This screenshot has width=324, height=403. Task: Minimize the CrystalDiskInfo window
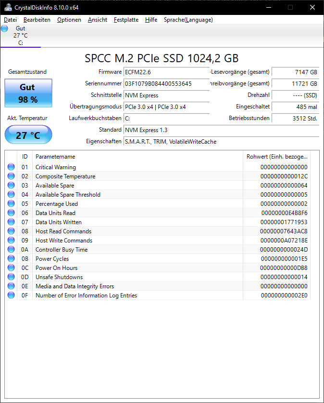pyautogui.click(x=269, y=7)
